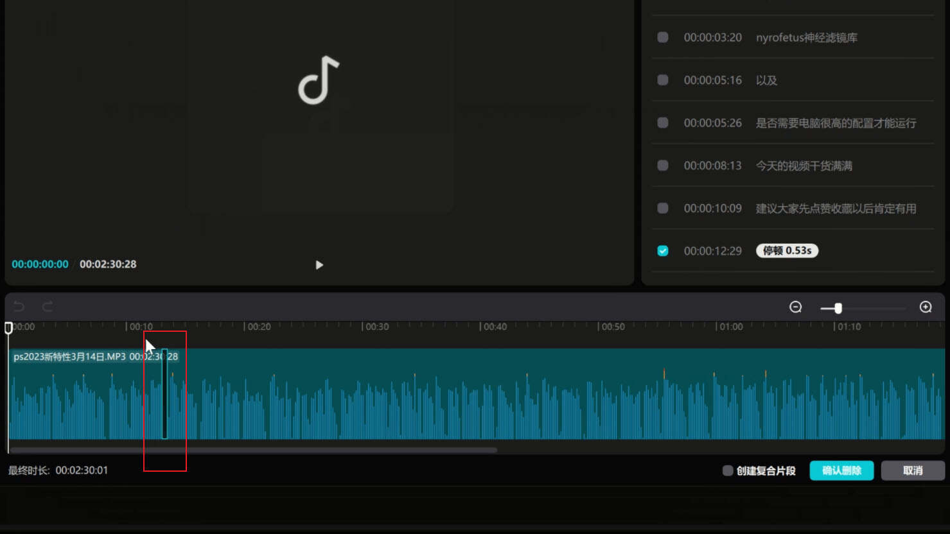Image resolution: width=950 pixels, height=534 pixels.
Task: Check the 建议大家先点赞收藏 line checkbox
Action: pyautogui.click(x=663, y=208)
